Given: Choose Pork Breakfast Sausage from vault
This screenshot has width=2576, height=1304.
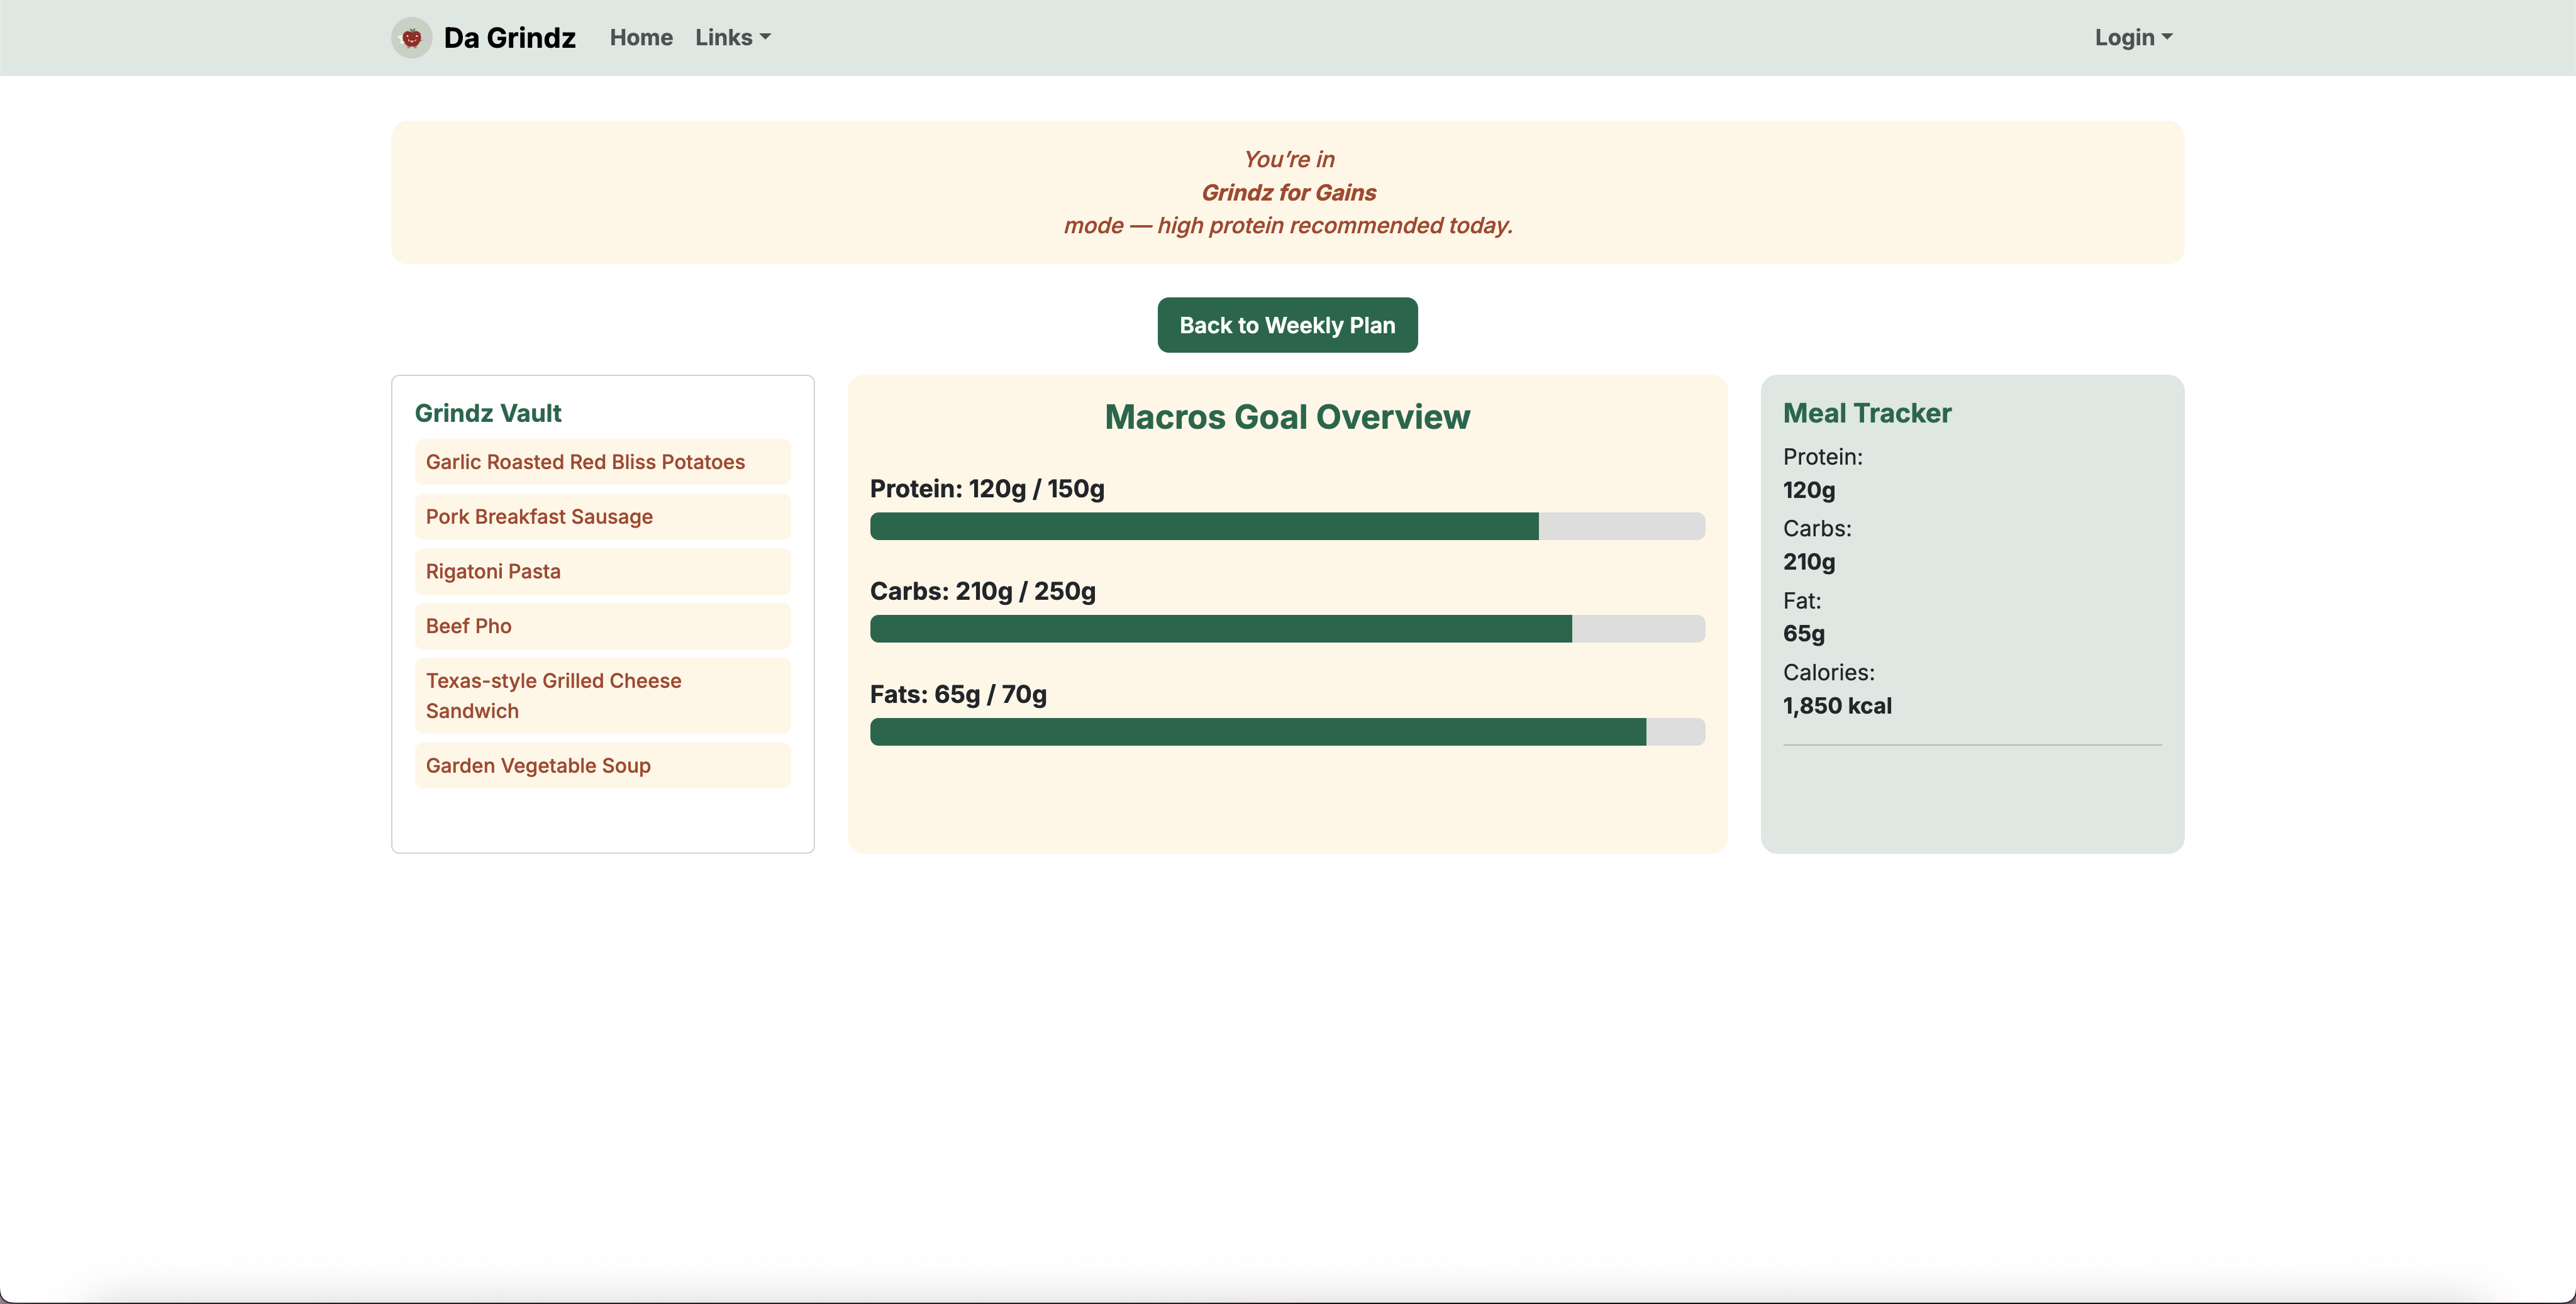Looking at the screenshot, I should [x=539, y=517].
